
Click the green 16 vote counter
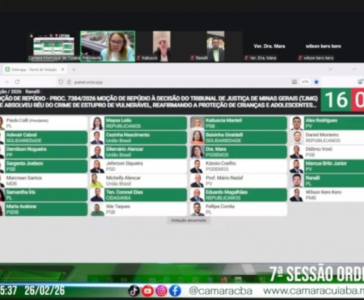point(336,100)
